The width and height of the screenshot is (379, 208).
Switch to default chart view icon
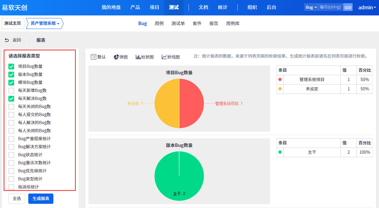coord(94,57)
